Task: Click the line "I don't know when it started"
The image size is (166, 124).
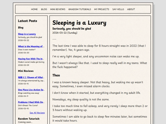Action: [x=97, y=93]
